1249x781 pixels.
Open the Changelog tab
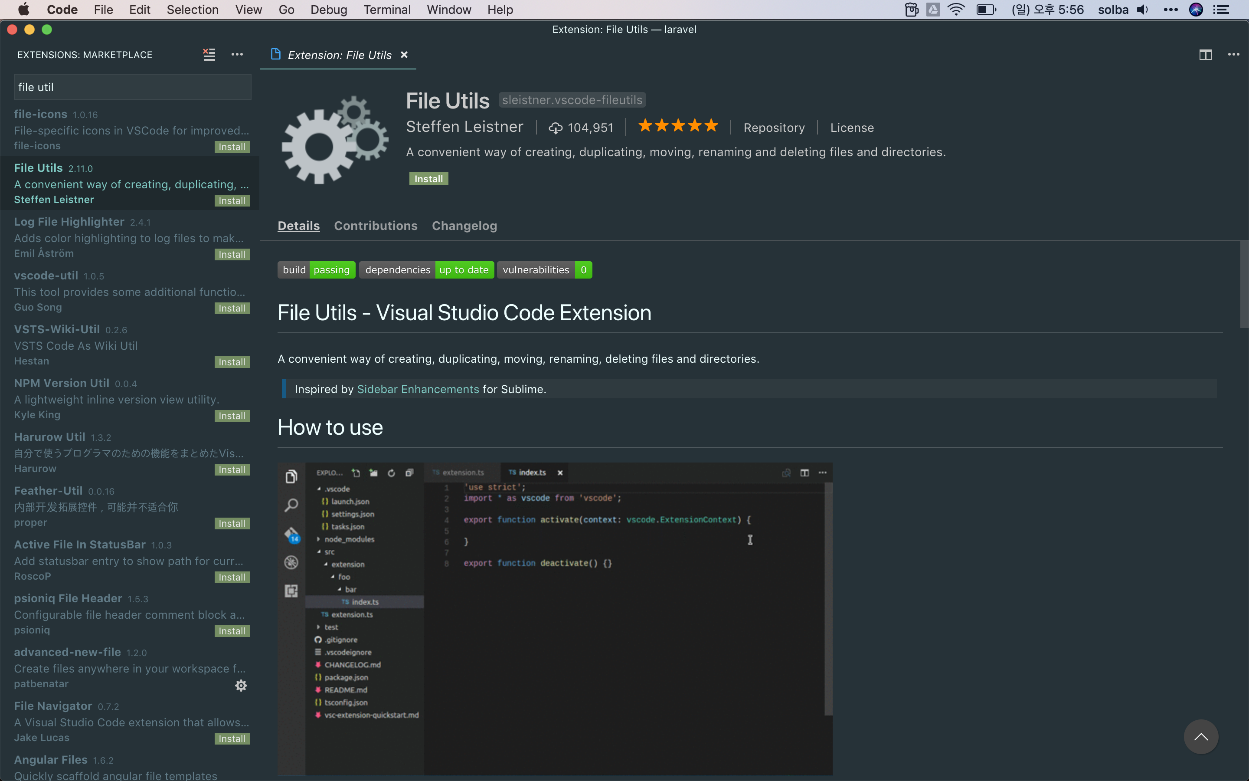(464, 226)
